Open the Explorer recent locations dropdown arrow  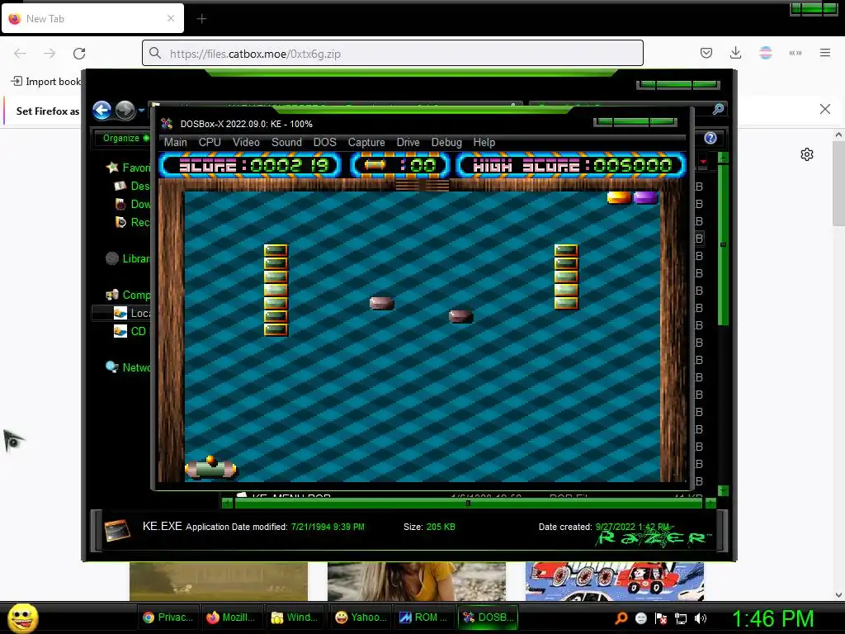coord(141,110)
